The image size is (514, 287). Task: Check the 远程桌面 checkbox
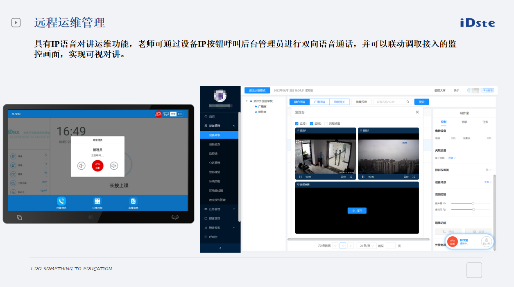click(x=326, y=123)
